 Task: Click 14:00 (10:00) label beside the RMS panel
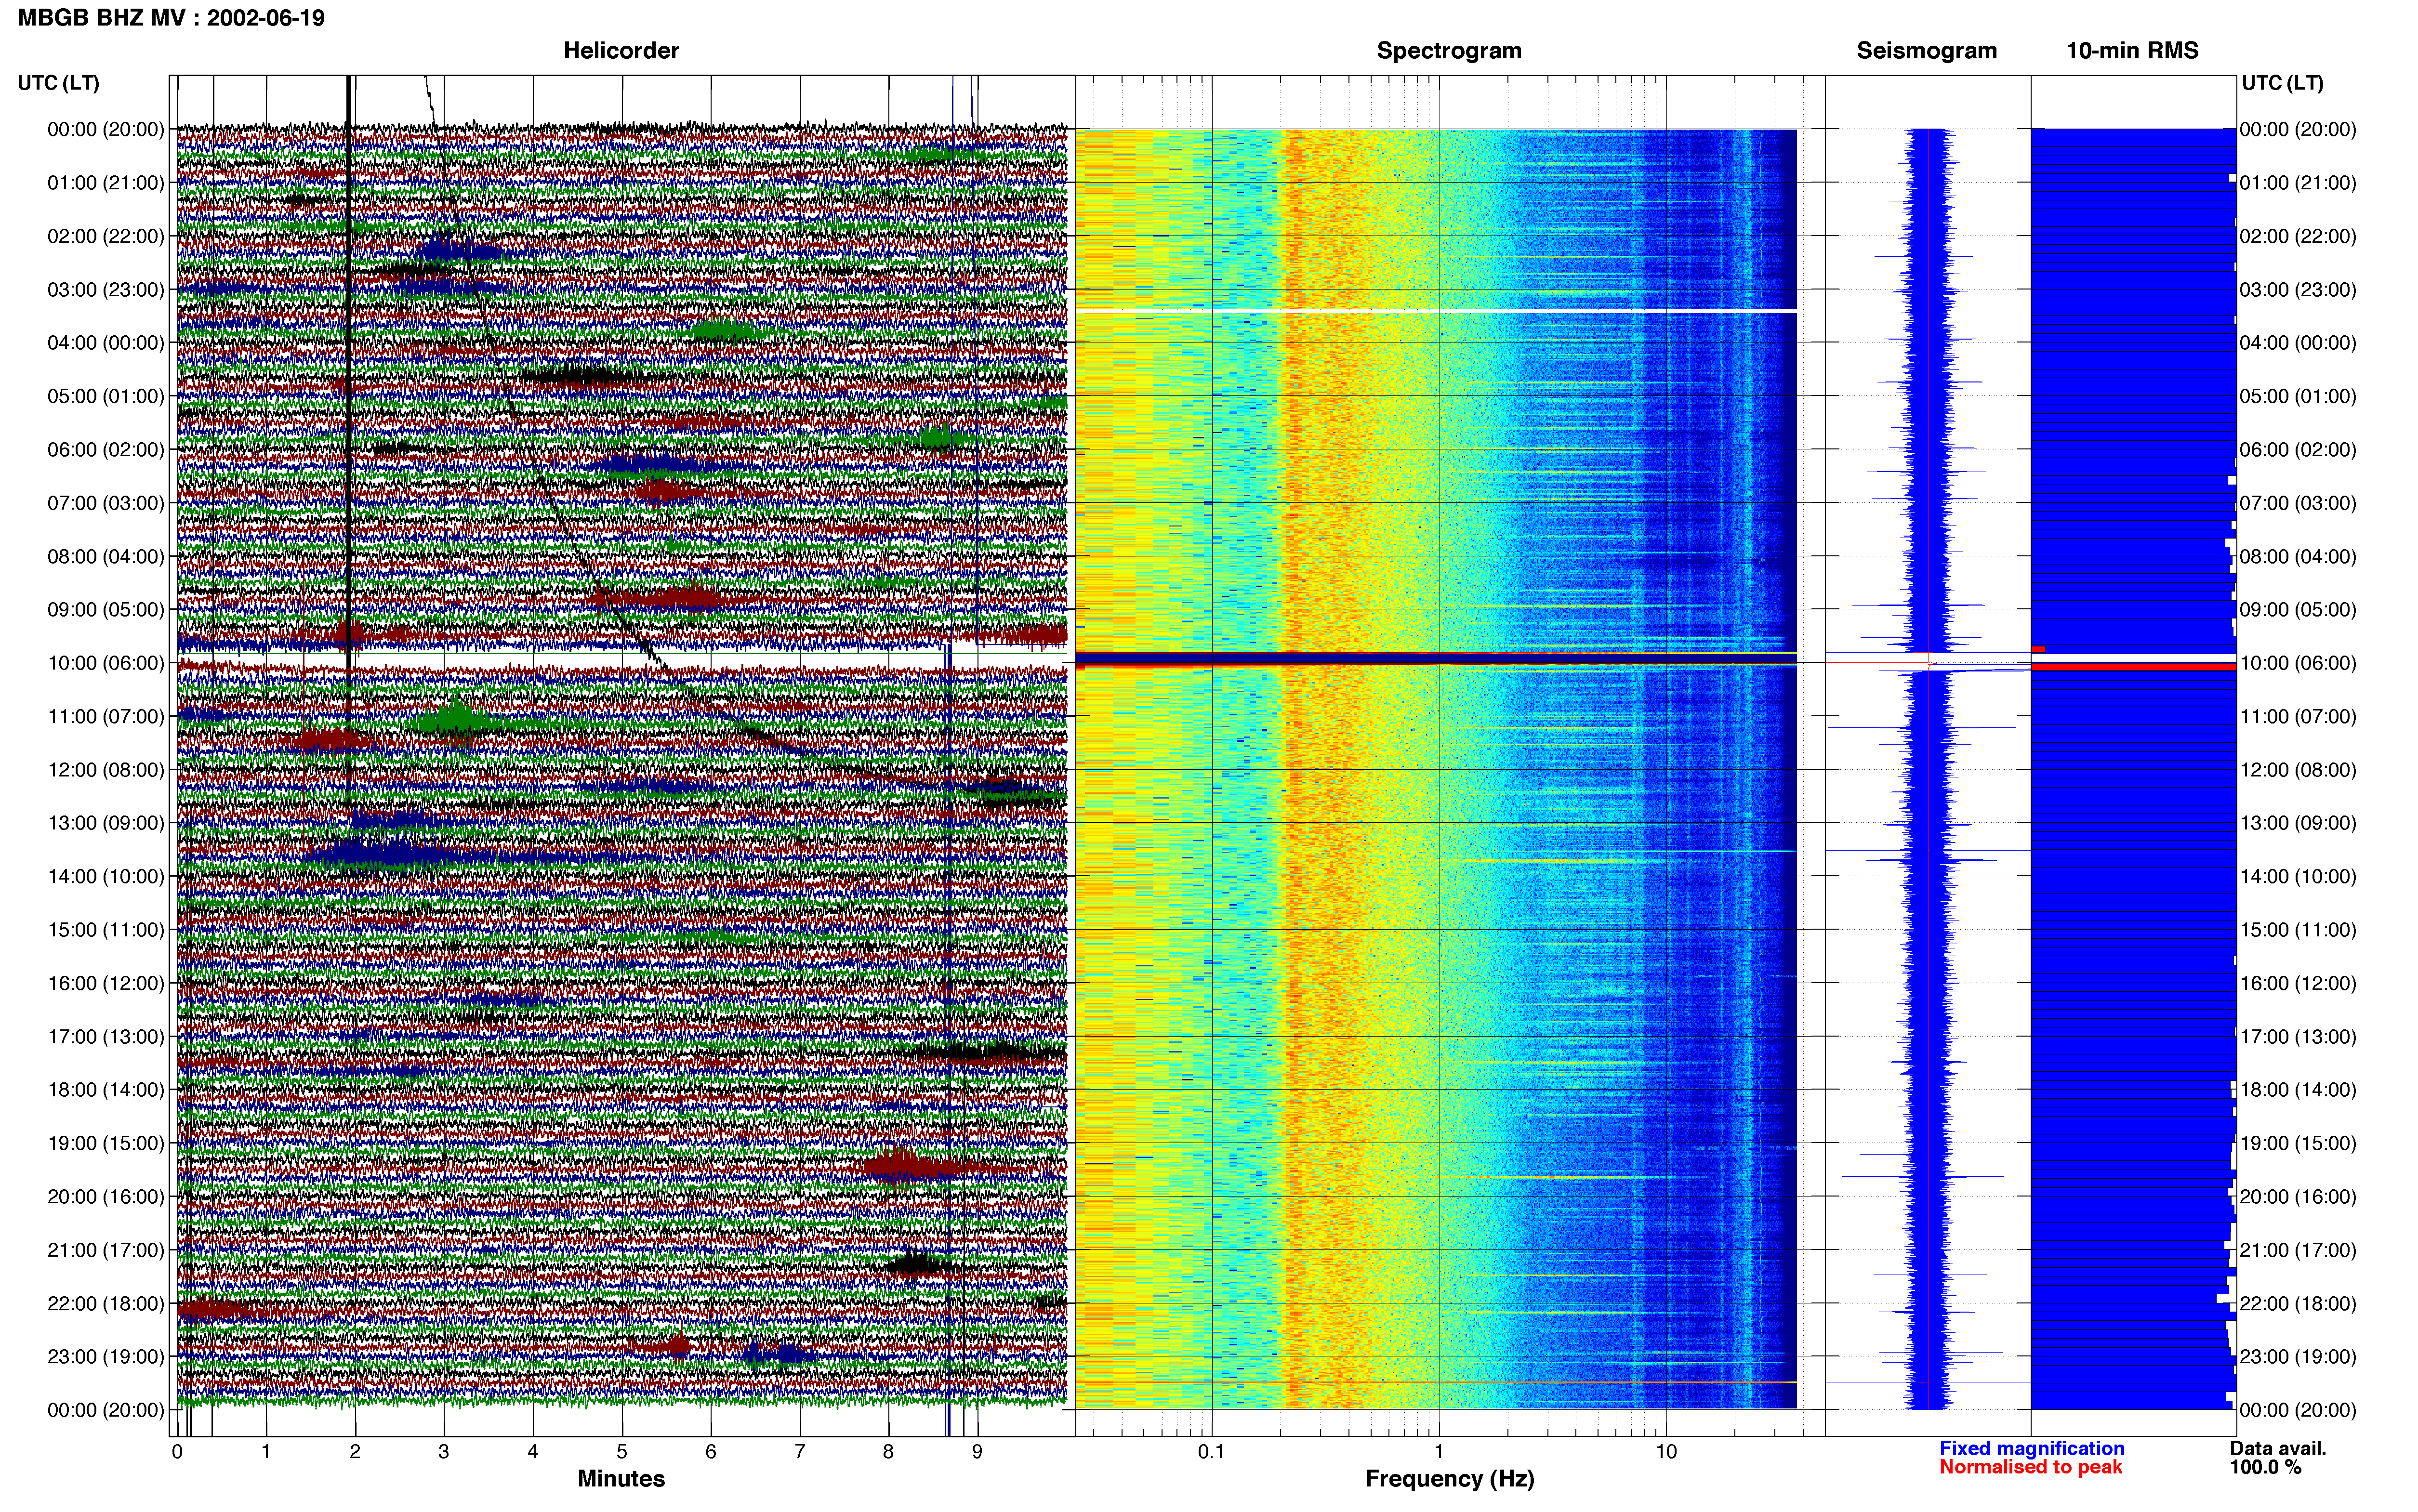(x=2298, y=876)
